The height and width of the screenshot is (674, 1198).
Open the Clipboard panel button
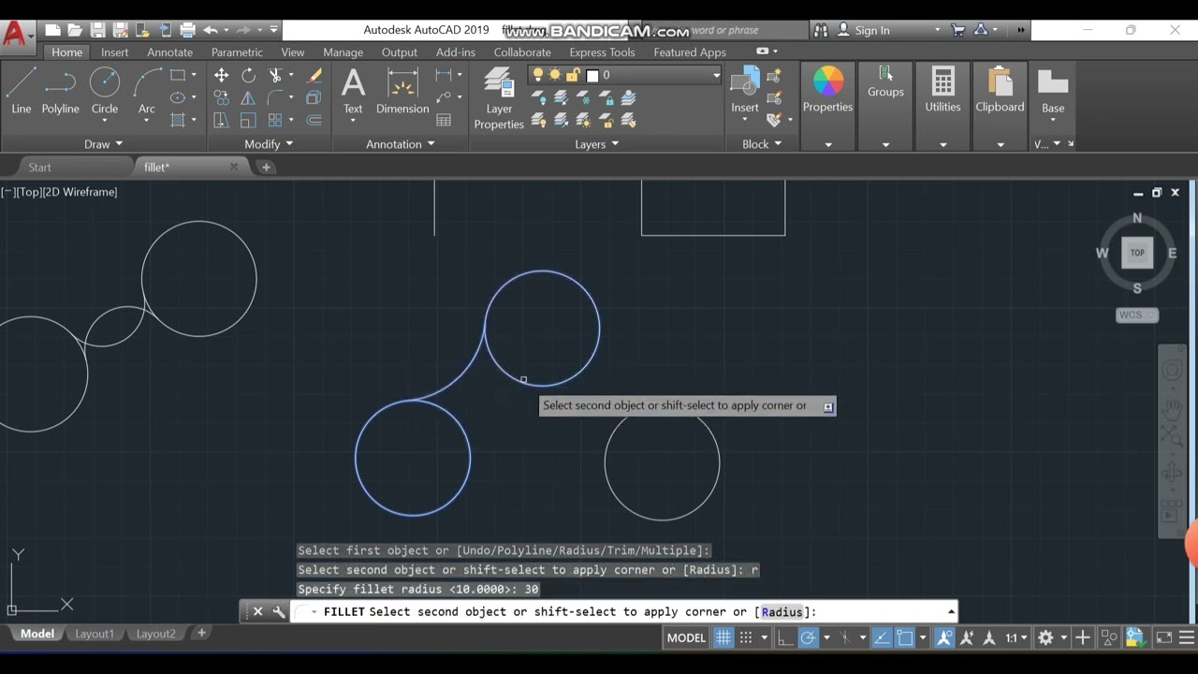pyautogui.click(x=1000, y=90)
